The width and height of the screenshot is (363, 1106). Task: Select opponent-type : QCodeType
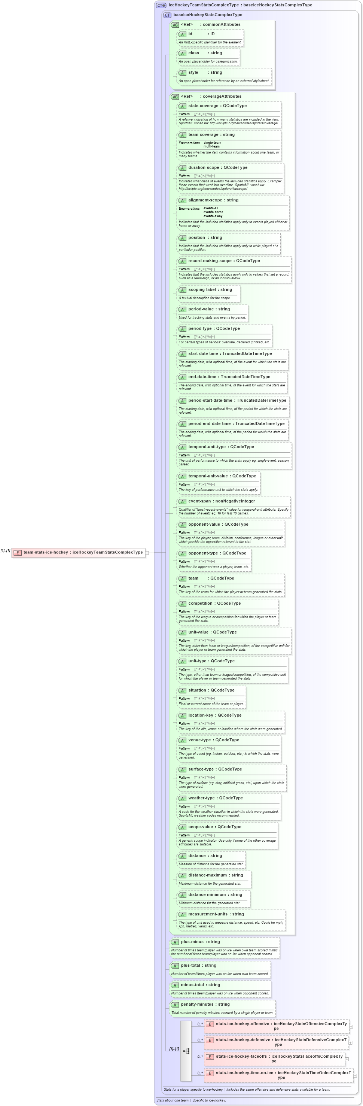coord(217,553)
